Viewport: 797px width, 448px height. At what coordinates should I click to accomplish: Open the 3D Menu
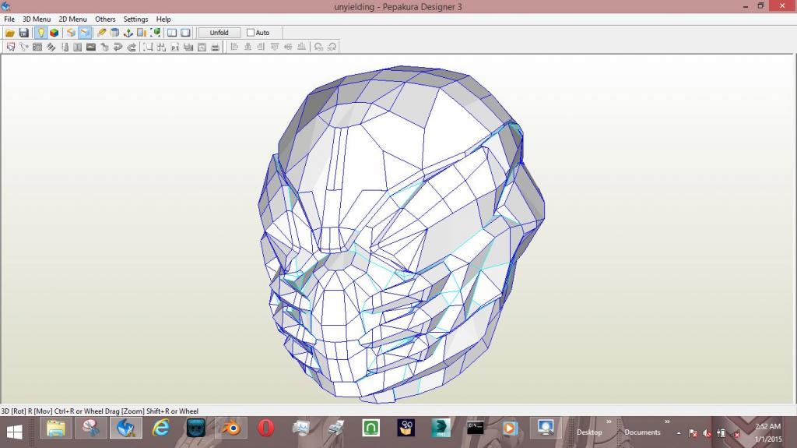coord(37,19)
